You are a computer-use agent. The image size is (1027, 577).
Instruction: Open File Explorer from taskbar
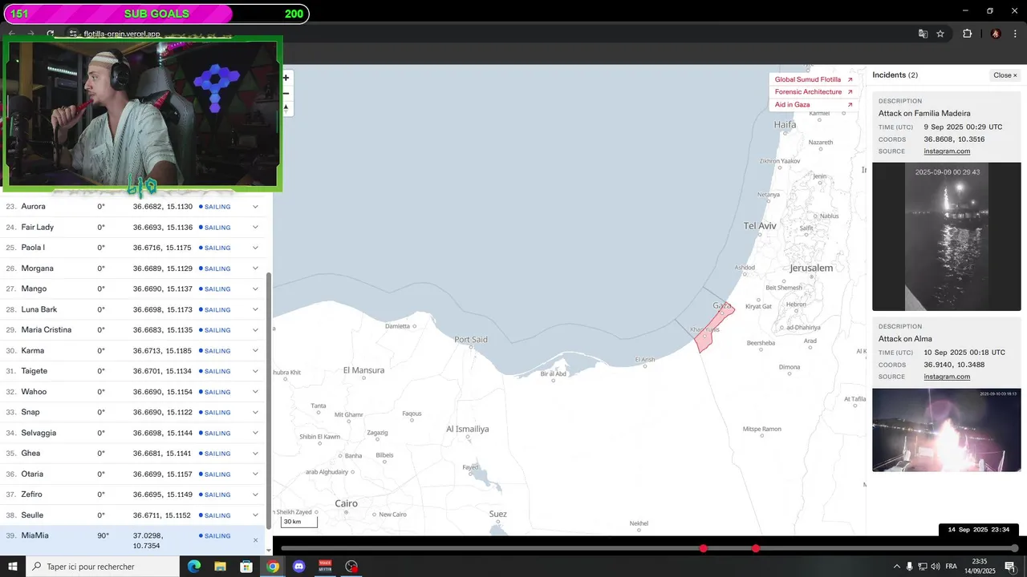(x=220, y=567)
